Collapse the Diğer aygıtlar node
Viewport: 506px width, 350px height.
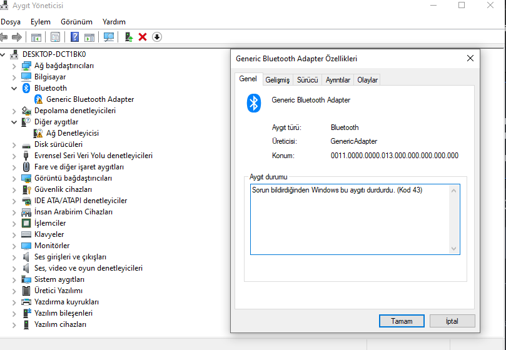14,122
